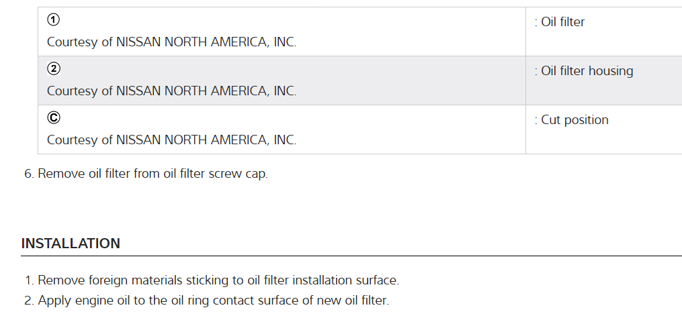Click the circled number 1 symbol

(53, 20)
